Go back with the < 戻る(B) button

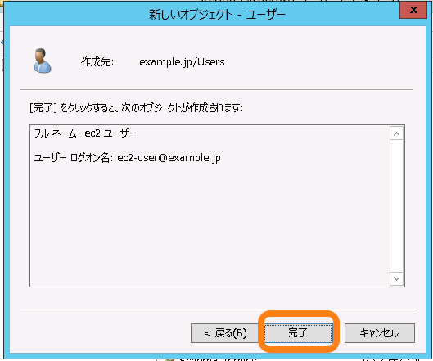coord(225,333)
